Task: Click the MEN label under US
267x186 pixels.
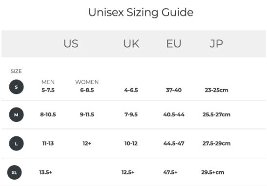Action: click(x=48, y=82)
